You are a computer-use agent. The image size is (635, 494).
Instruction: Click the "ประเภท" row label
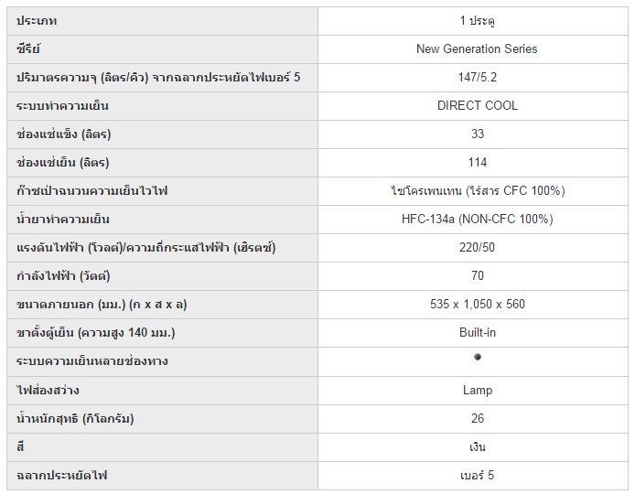[37, 20]
